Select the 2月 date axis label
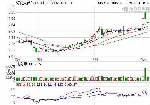Viewport: 150px width, 105px height. point(18,59)
